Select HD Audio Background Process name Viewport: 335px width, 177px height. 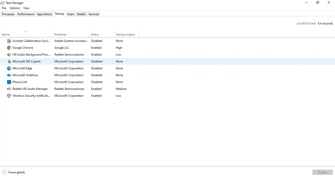pyautogui.click(x=32, y=55)
